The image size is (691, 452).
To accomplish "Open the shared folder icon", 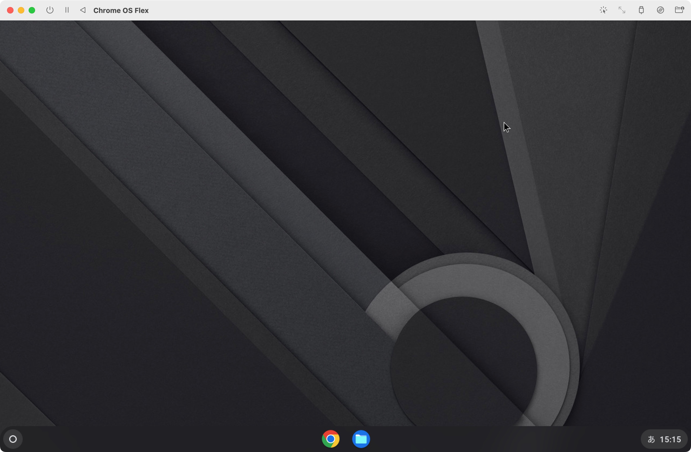I will click(x=679, y=10).
